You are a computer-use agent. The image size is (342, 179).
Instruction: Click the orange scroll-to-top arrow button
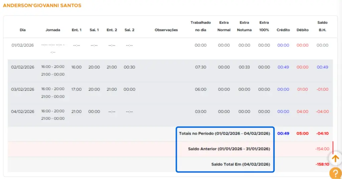click(x=335, y=159)
